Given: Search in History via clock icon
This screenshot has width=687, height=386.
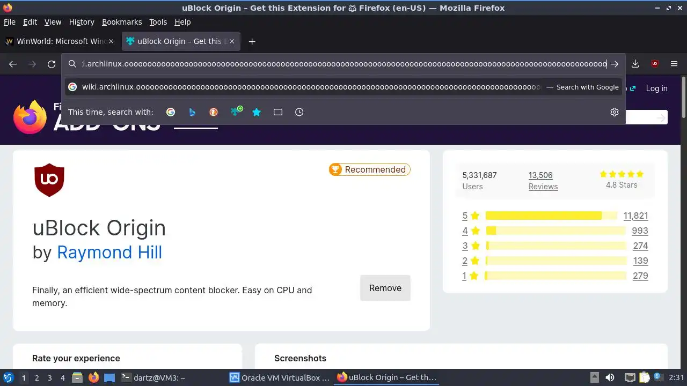Looking at the screenshot, I should pyautogui.click(x=299, y=112).
